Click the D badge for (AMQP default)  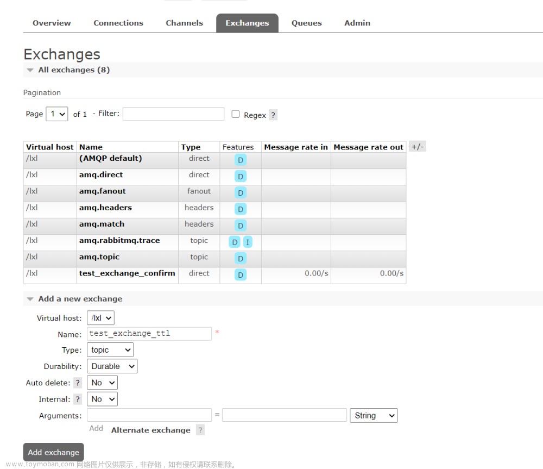click(241, 160)
